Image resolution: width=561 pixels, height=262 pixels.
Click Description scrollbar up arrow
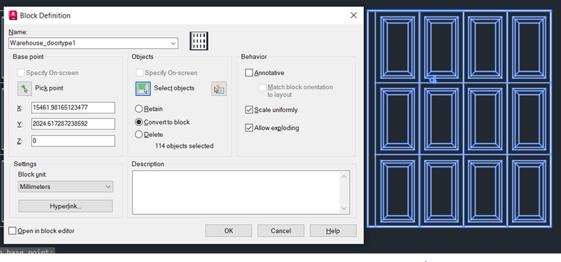344,177
